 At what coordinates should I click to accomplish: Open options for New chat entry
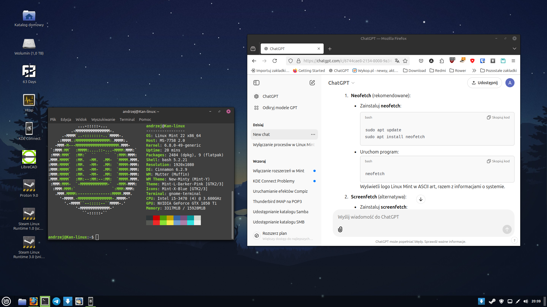(x=313, y=134)
